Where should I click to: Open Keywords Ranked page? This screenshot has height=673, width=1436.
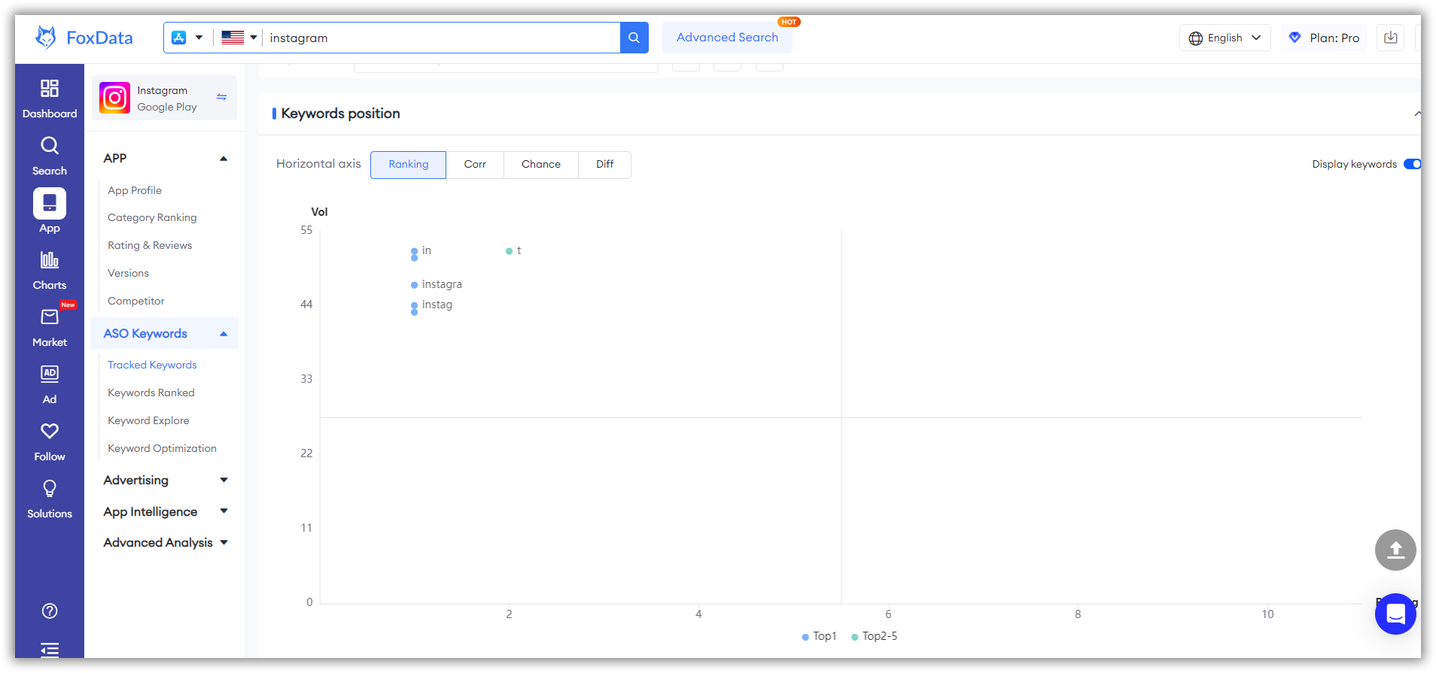pos(151,393)
